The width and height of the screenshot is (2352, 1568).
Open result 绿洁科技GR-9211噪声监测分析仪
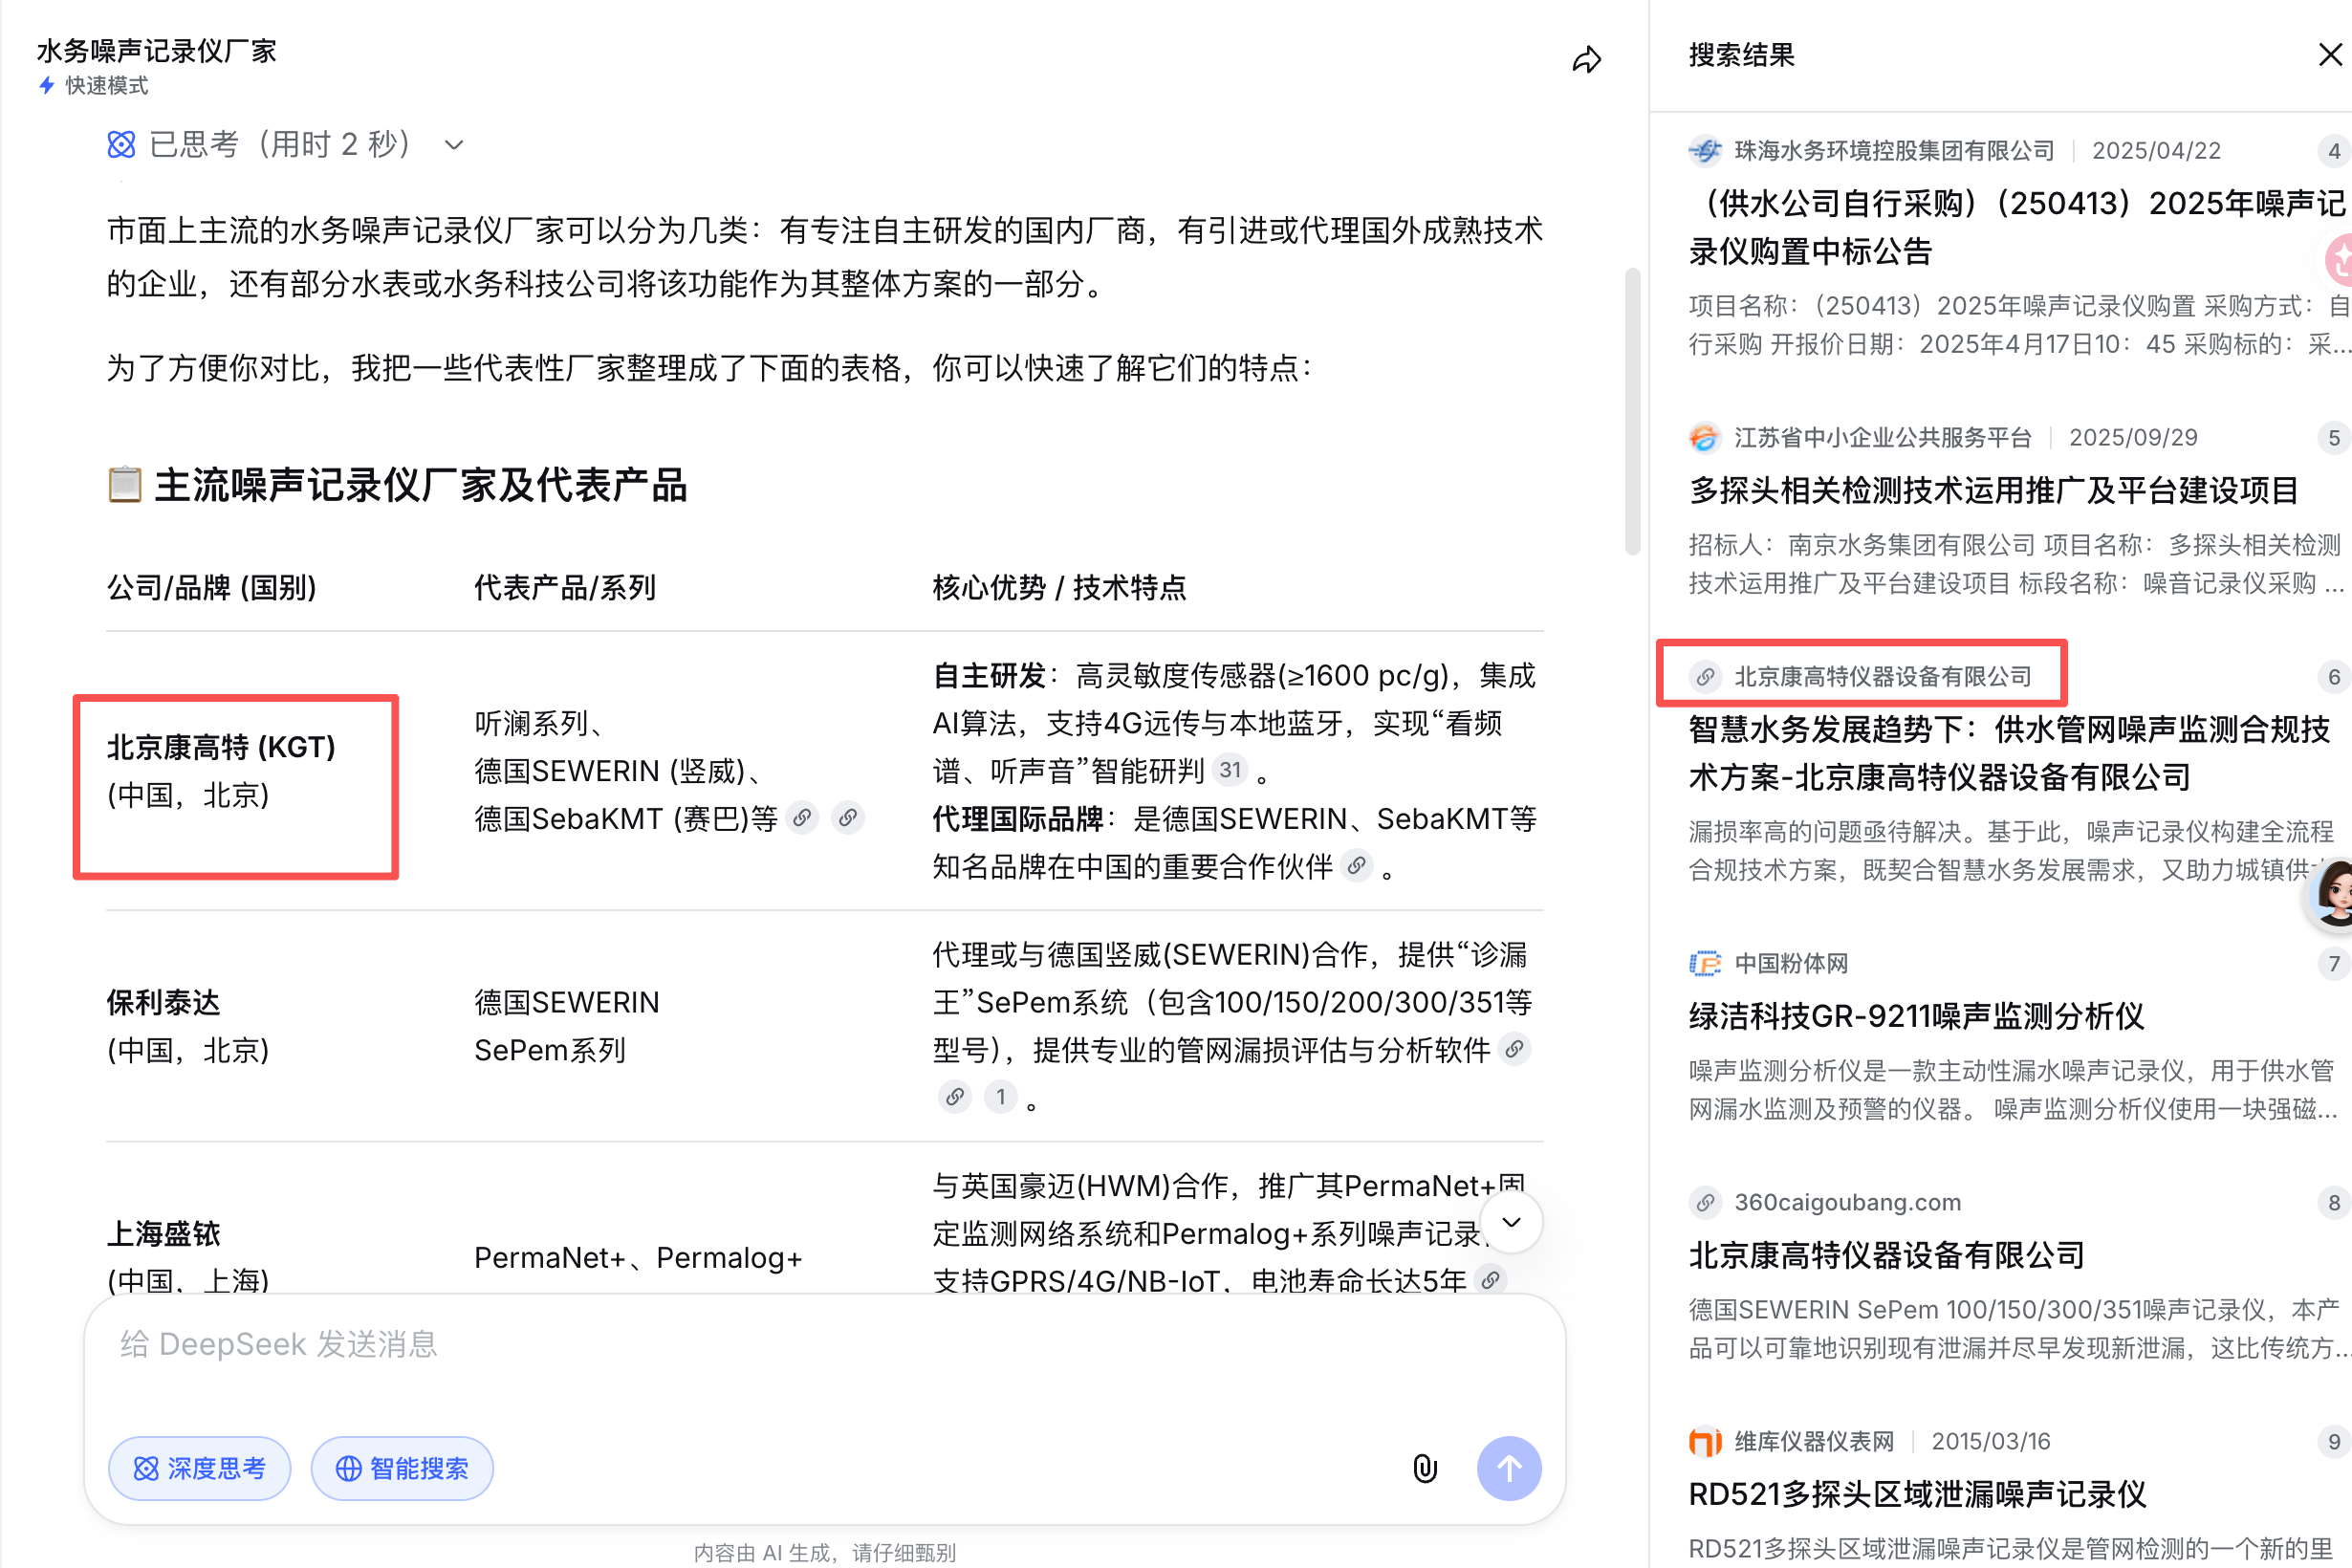[x=1916, y=1016]
